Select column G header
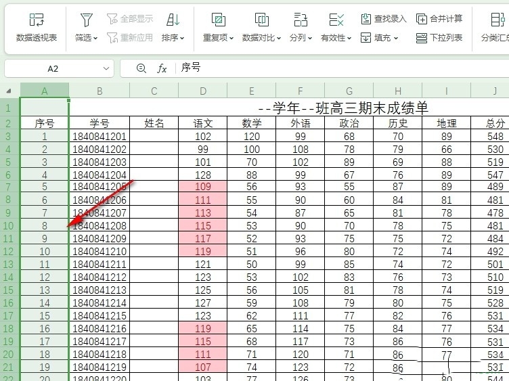Viewport: 509px width, 381px height. 349,91
